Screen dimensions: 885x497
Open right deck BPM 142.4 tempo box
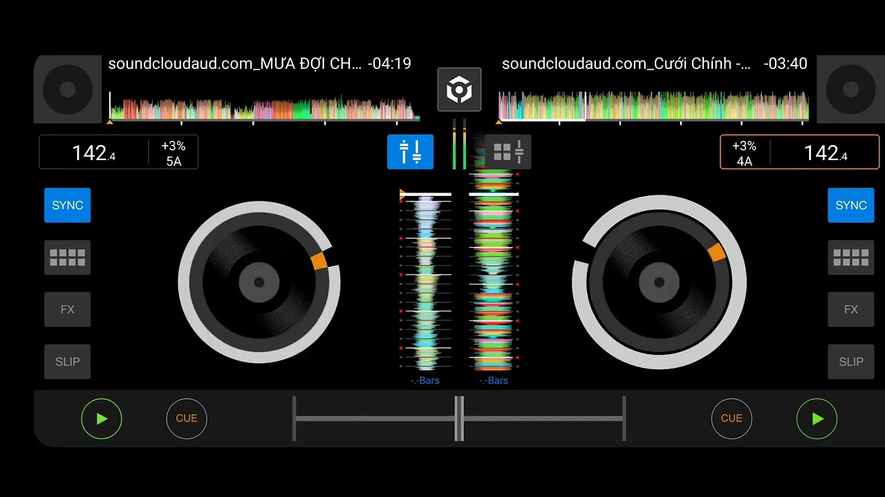(x=825, y=153)
